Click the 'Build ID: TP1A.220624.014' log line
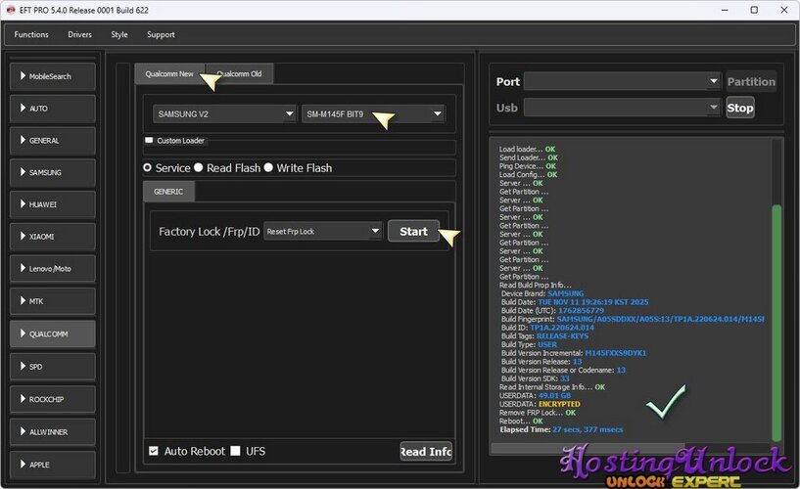This screenshot has width=800, height=489. click(547, 328)
